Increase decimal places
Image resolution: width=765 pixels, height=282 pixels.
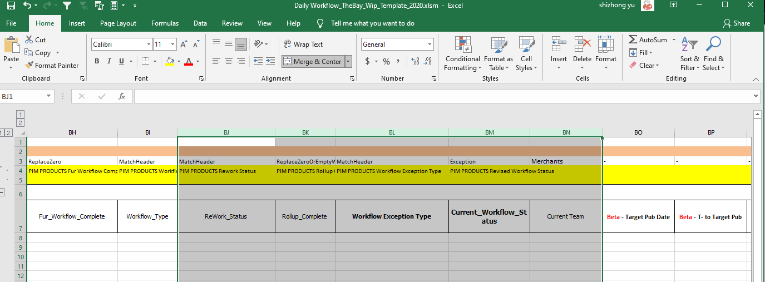point(414,62)
